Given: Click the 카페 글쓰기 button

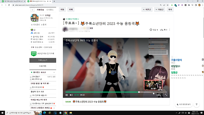Looking at the screenshot, I should (x=43, y=60).
